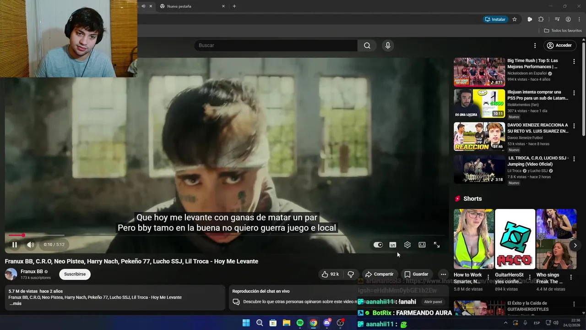The image size is (586, 330).
Task: Click Abrir panel for live chat replay
Action: pos(433,302)
